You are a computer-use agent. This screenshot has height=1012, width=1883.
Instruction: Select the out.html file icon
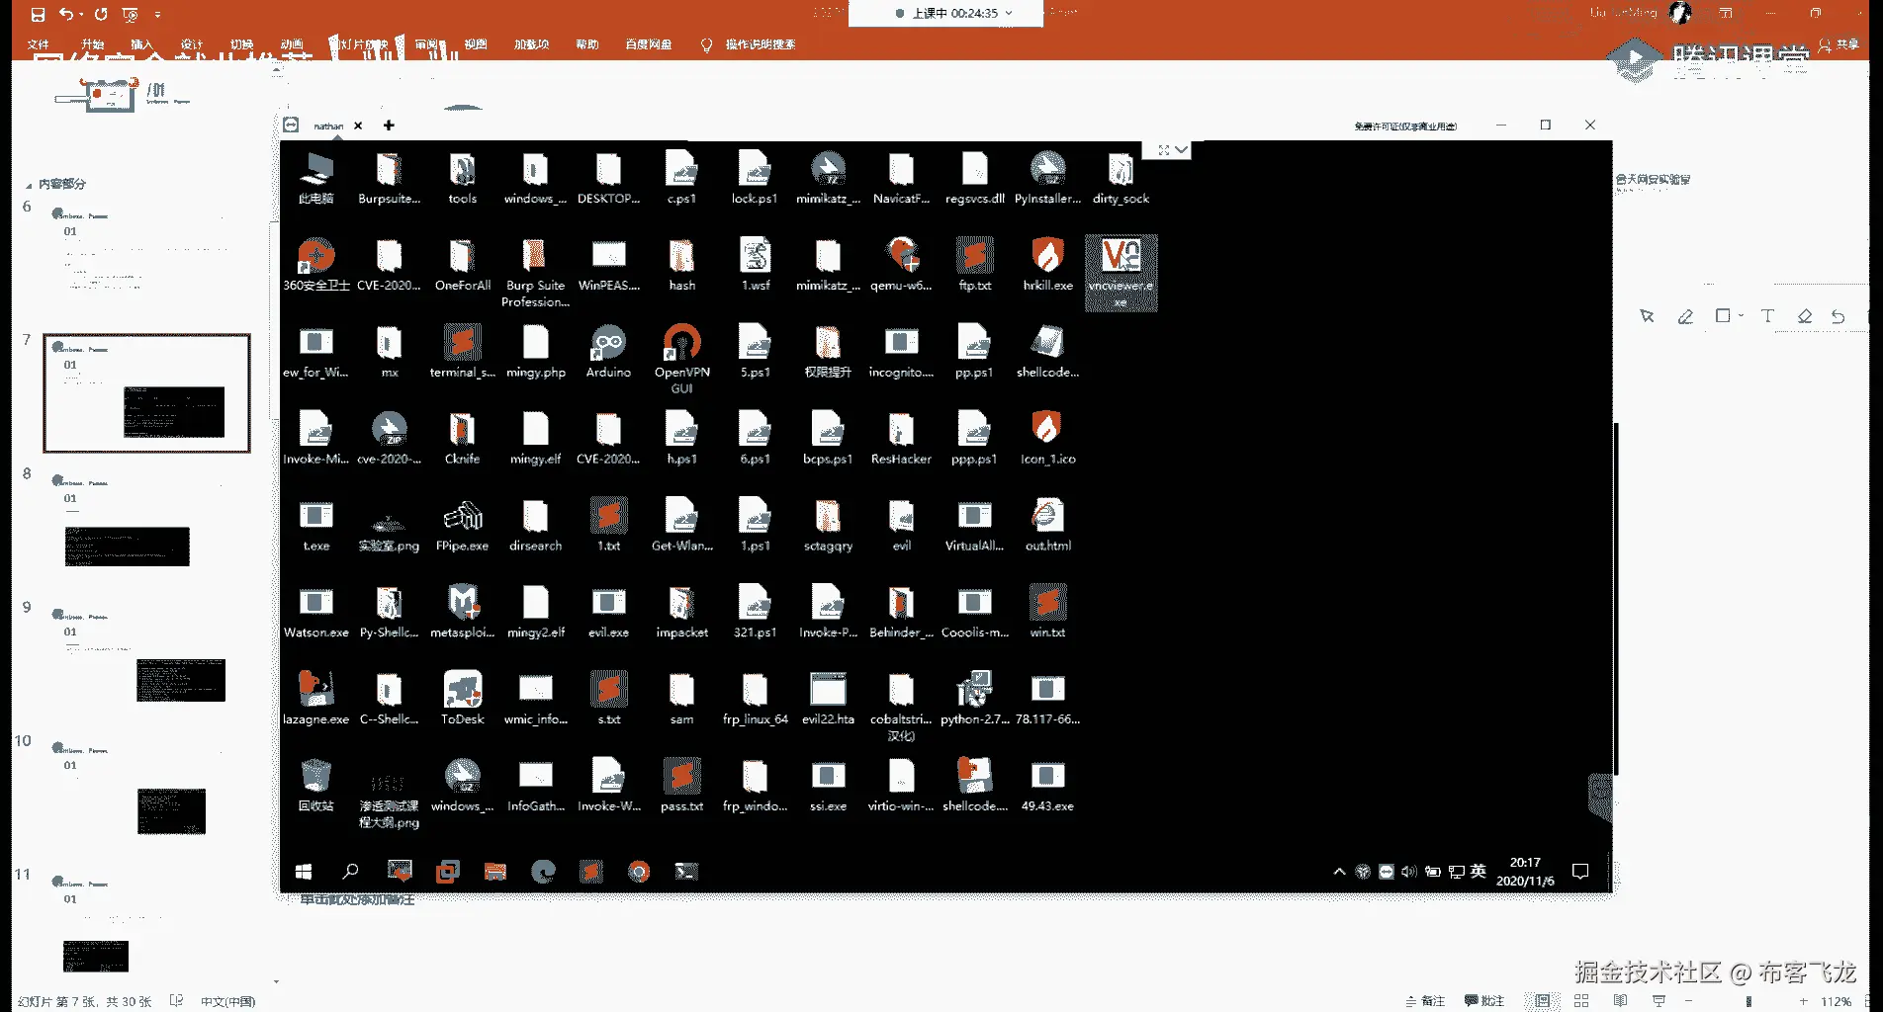pos(1047,526)
